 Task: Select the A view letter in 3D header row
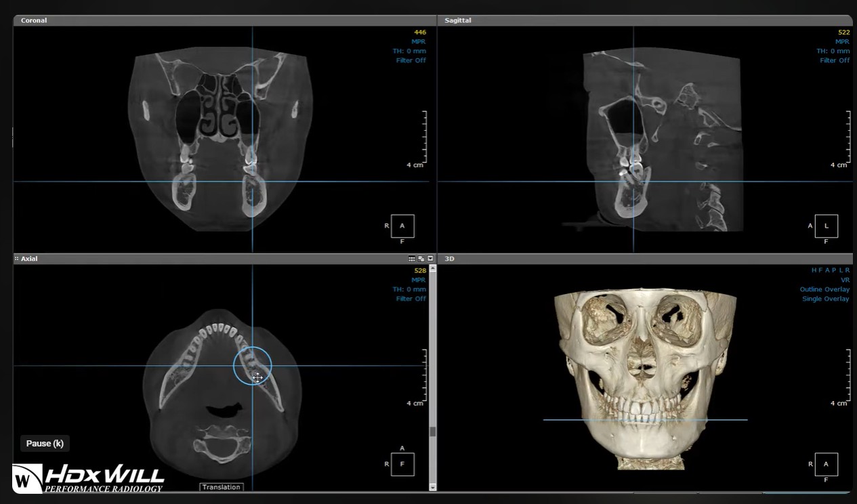[827, 270]
